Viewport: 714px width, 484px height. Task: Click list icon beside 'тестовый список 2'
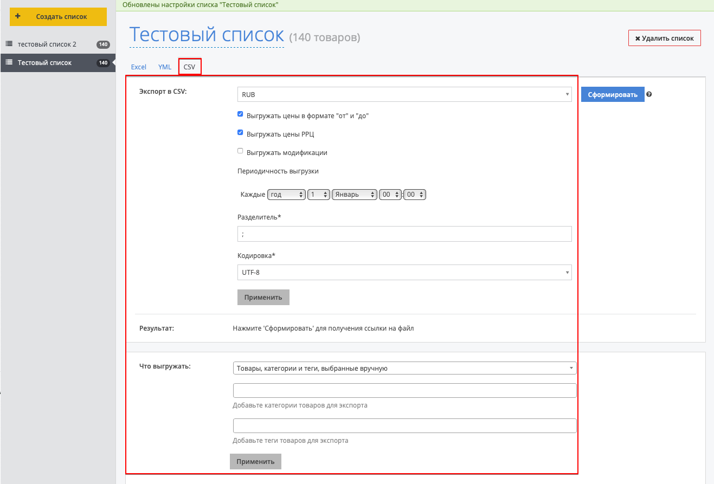pos(9,44)
